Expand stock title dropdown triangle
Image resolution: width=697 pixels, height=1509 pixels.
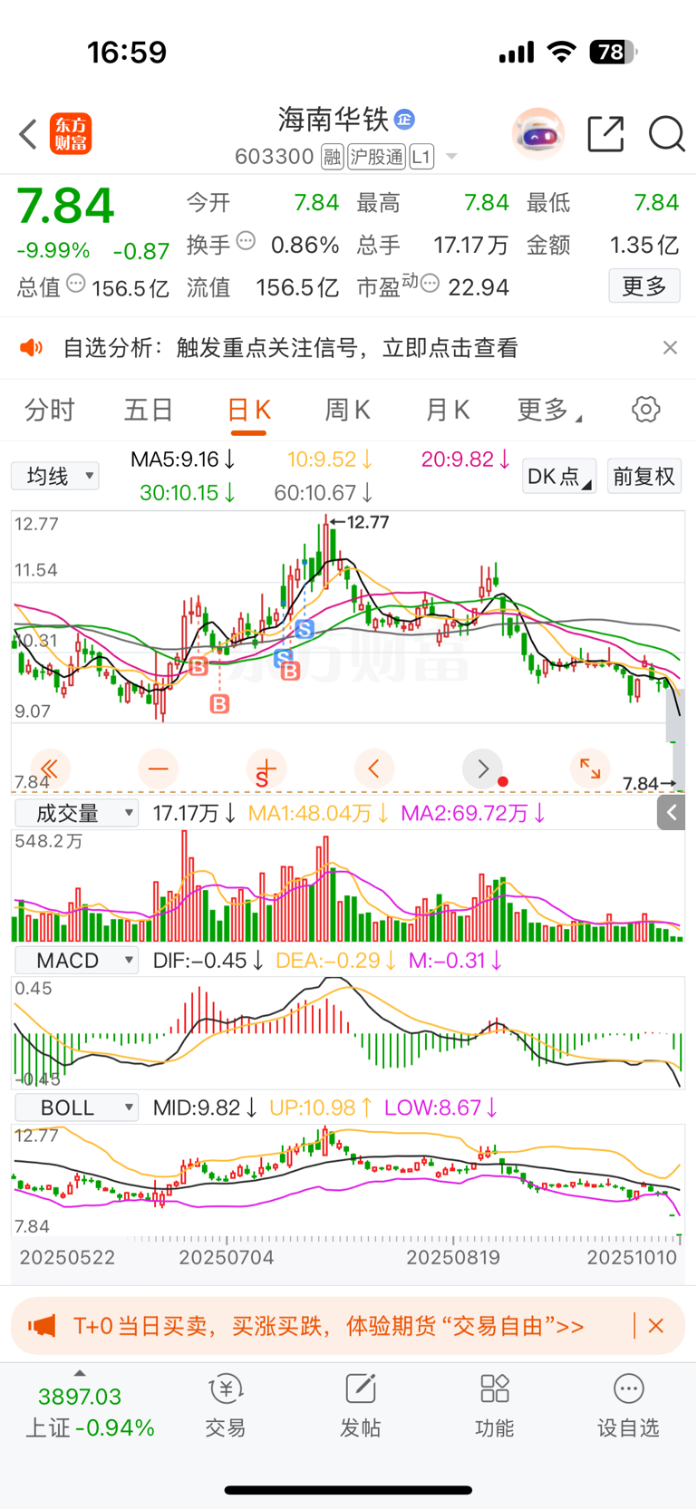point(451,157)
